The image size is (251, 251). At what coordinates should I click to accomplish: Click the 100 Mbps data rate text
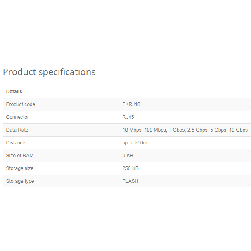(x=154, y=130)
